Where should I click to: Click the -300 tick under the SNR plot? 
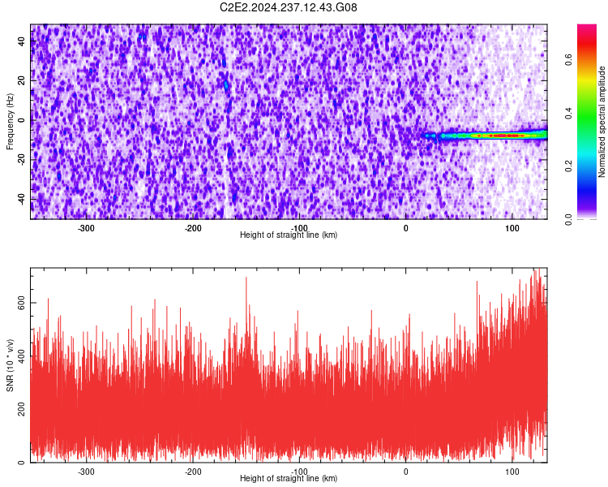point(86,472)
